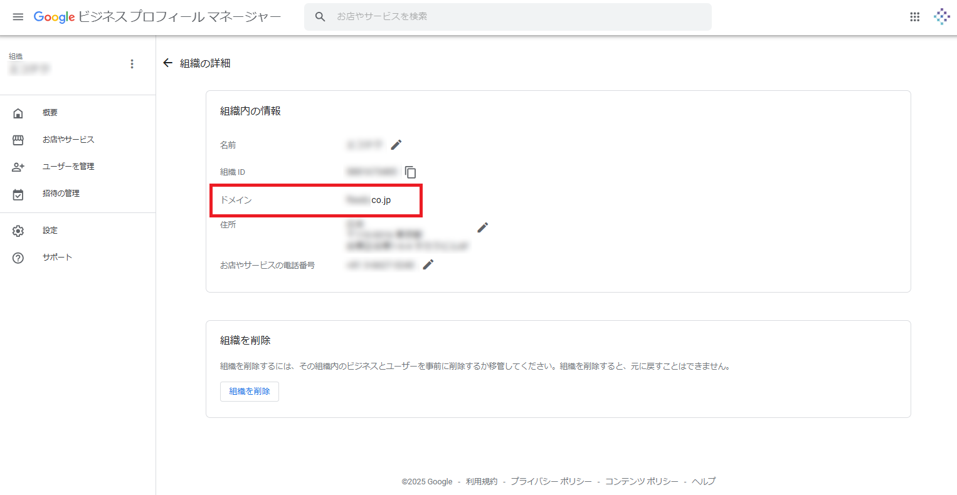The width and height of the screenshot is (957, 495).
Task: Open the Google apps grid icon
Action: click(914, 16)
